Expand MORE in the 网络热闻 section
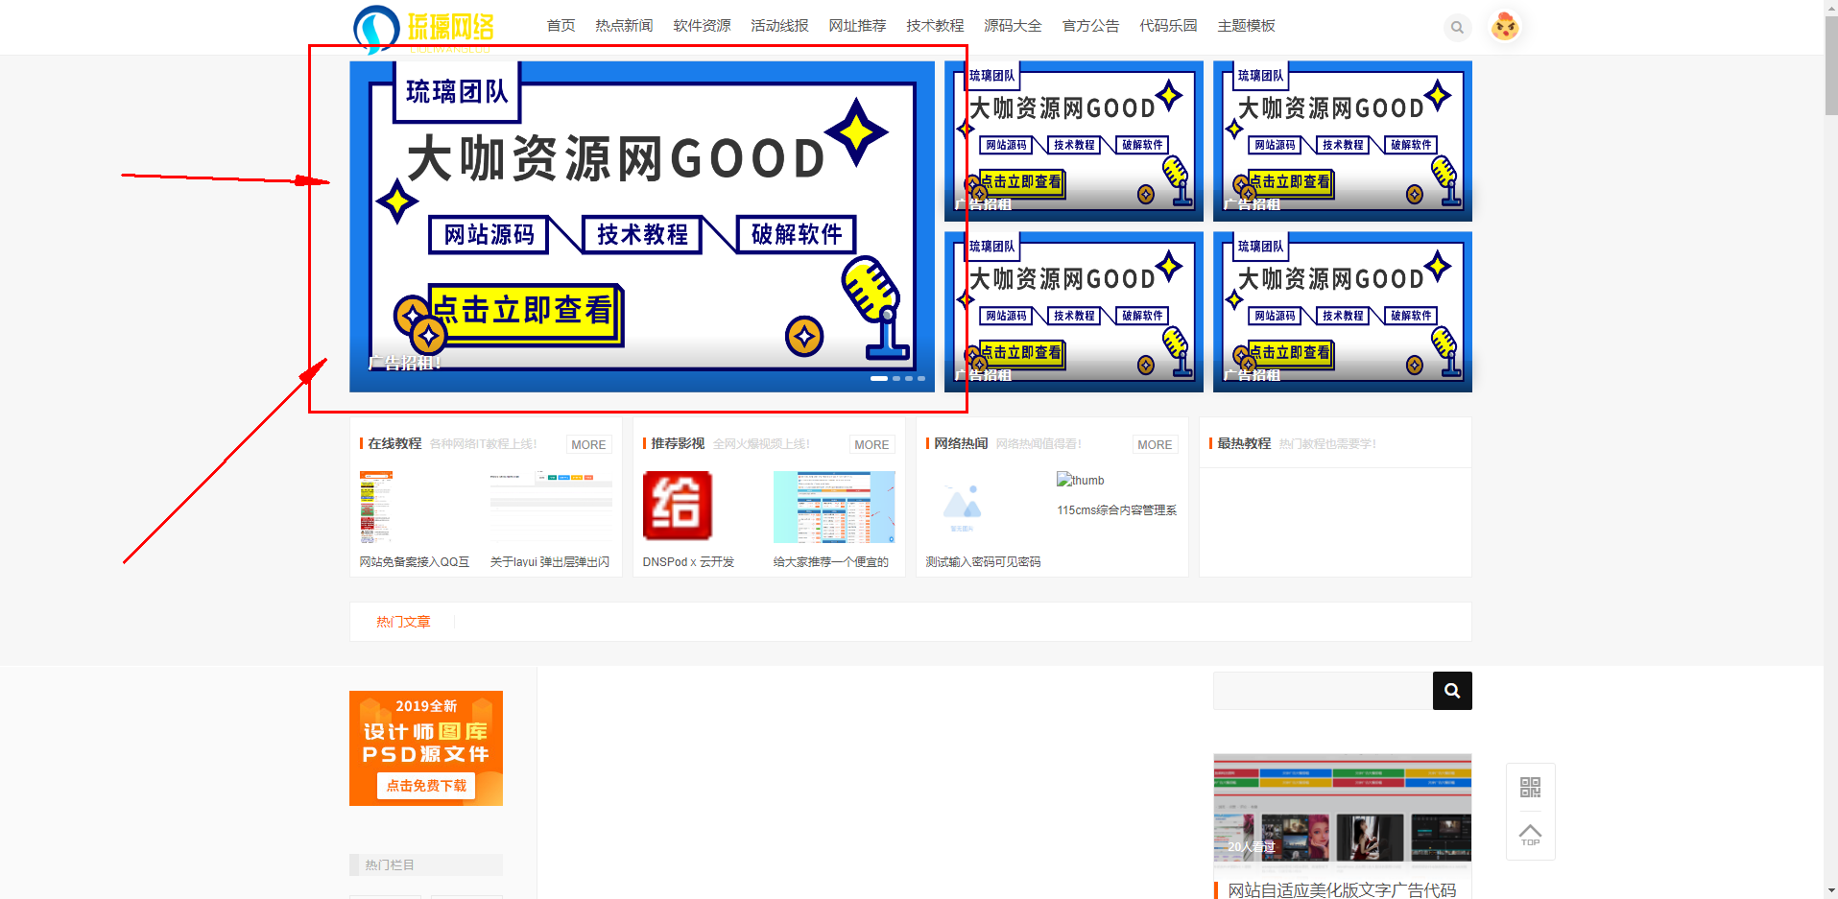The height and width of the screenshot is (899, 1838). pyautogui.click(x=1155, y=444)
